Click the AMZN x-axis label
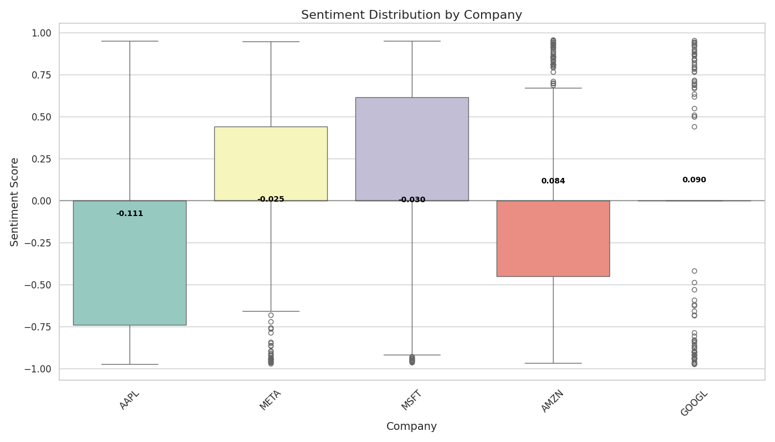This screenshot has width=775, height=442. pyautogui.click(x=553, y=400)
